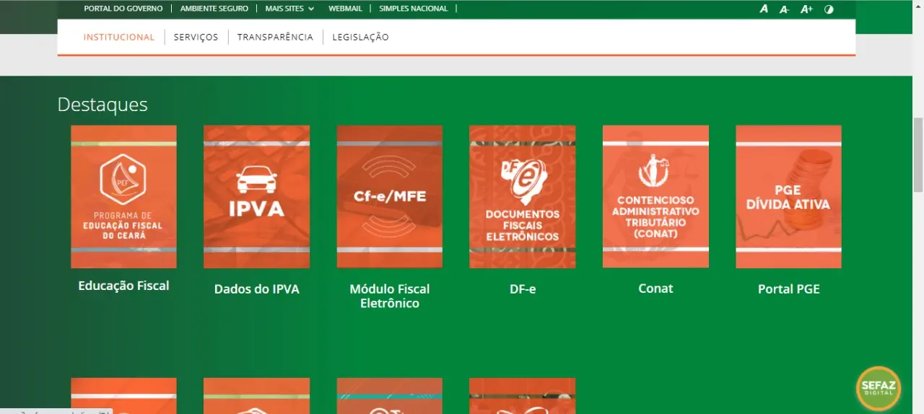Open the Serviços menu
The height and width of the screenshot is (414, 924).
(x=196, y=38)
